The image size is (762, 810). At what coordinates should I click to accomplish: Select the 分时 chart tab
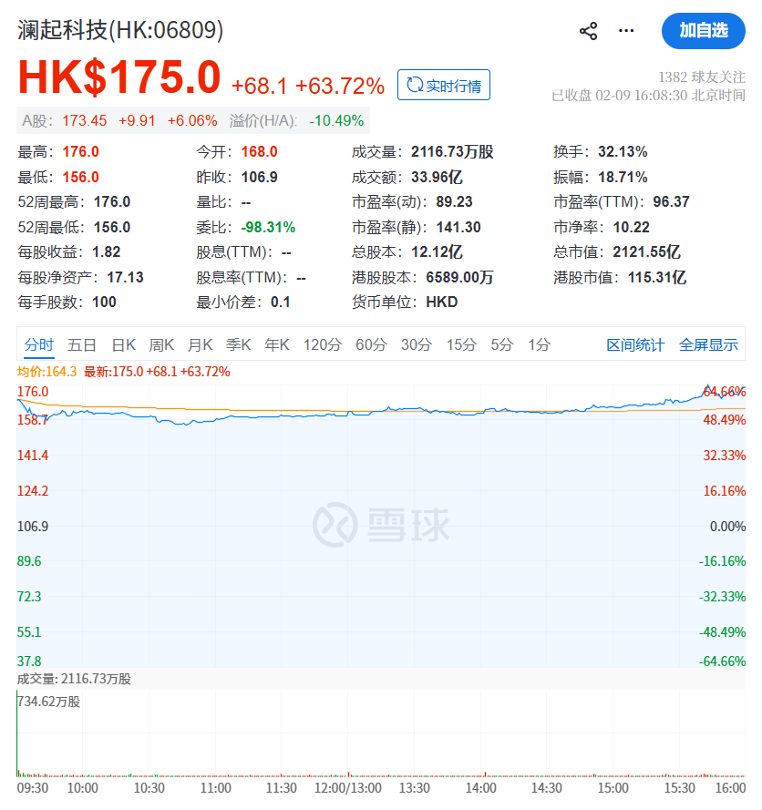39,344
